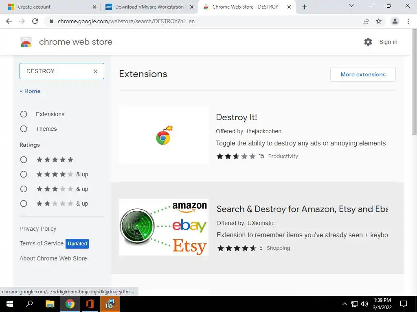Click the address bar URL
Image resolution: width=417 pixels, height=312 pixels.
pos(126,21)
